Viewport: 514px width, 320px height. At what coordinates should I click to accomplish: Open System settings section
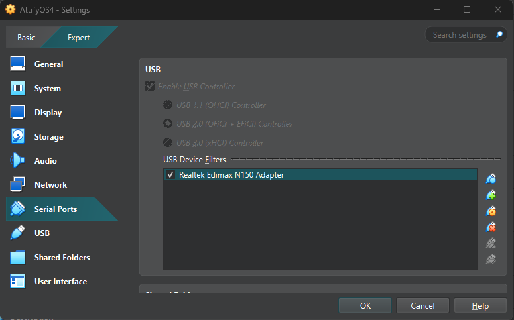47,89
